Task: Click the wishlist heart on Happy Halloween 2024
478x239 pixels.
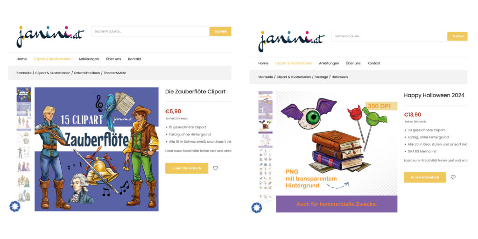Action: [453, 177]
